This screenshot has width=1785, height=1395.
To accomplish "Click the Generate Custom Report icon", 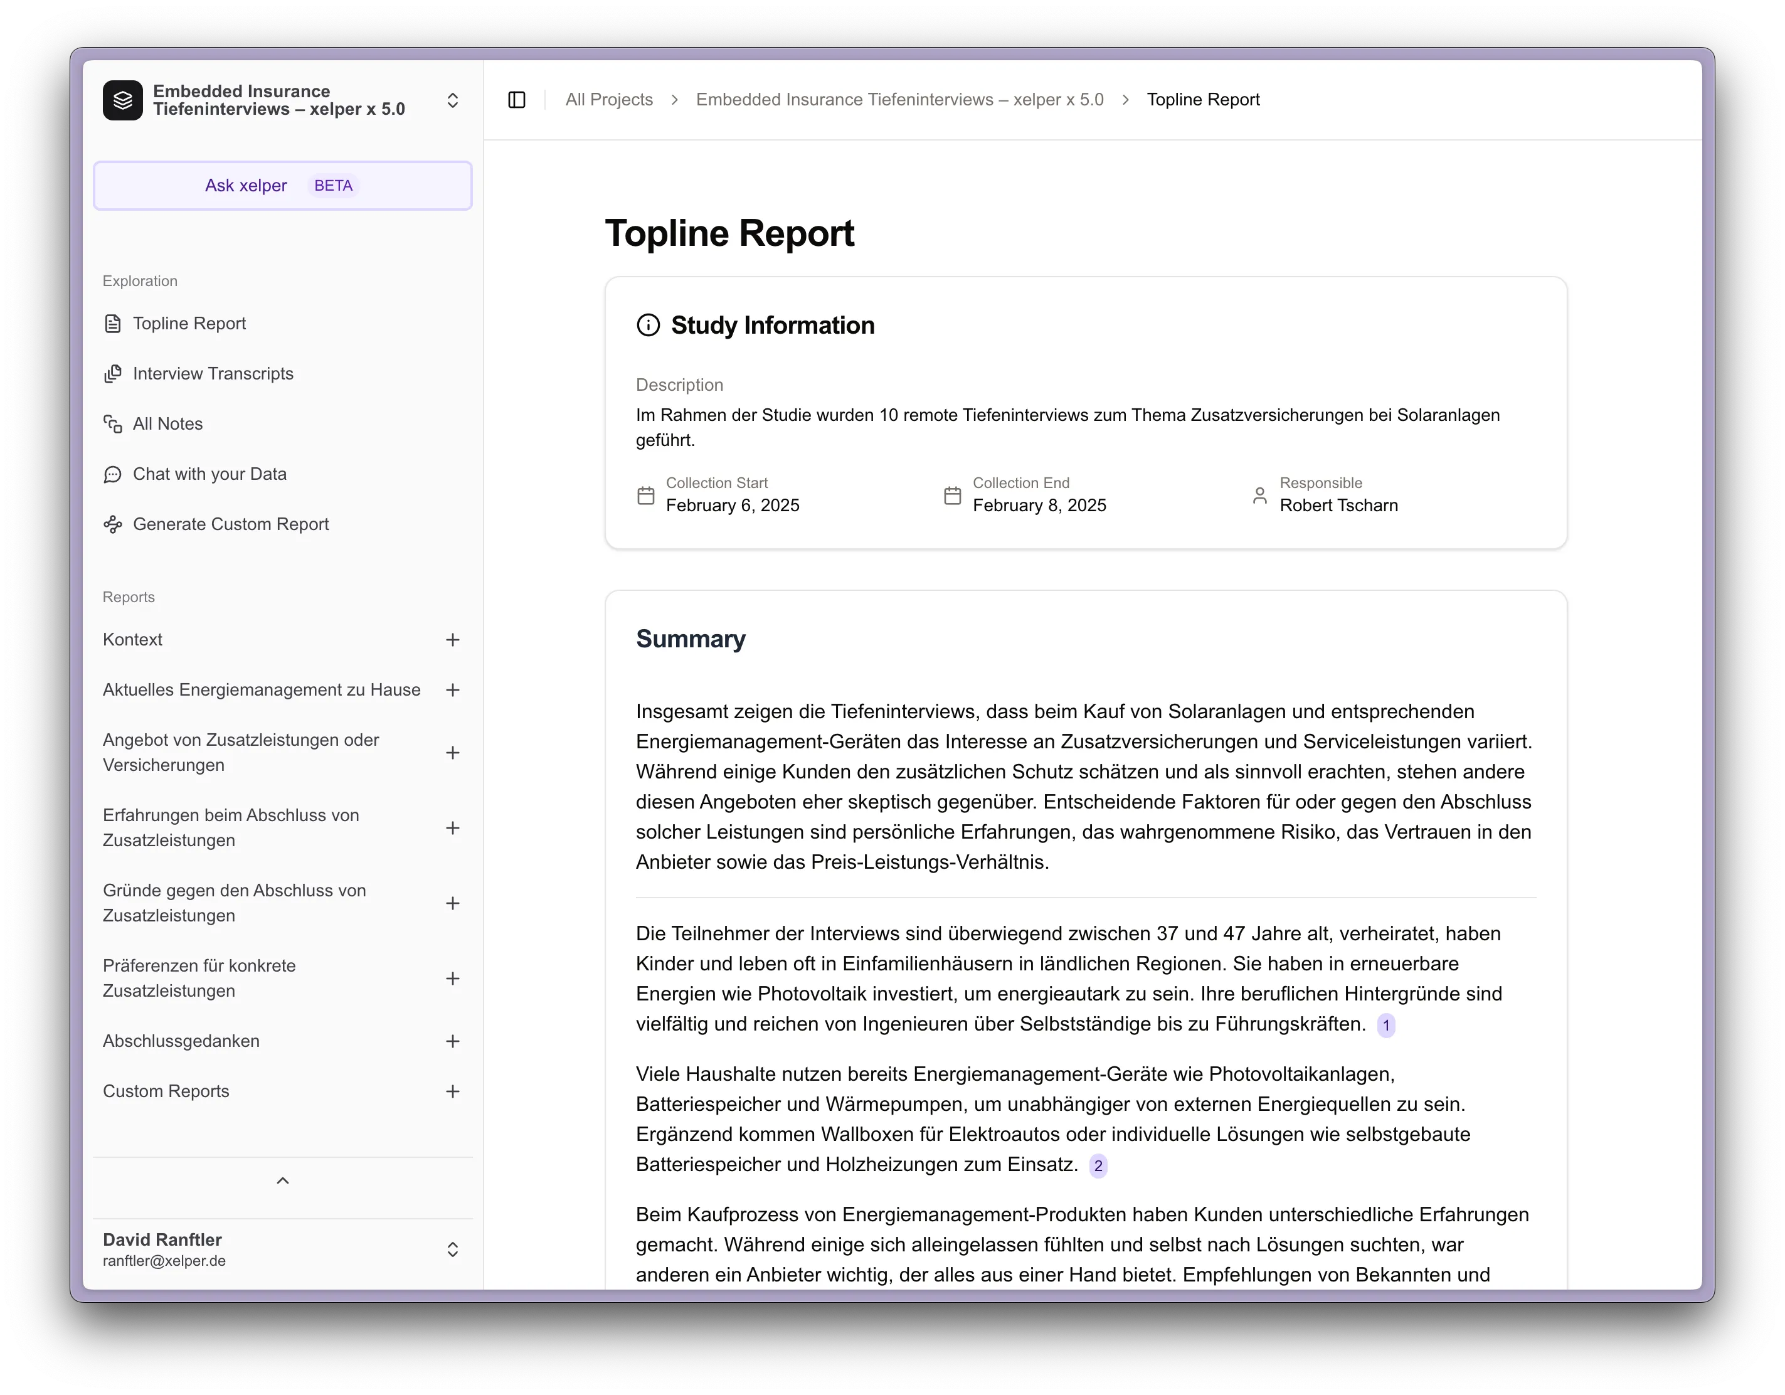I will pos(114,524).
